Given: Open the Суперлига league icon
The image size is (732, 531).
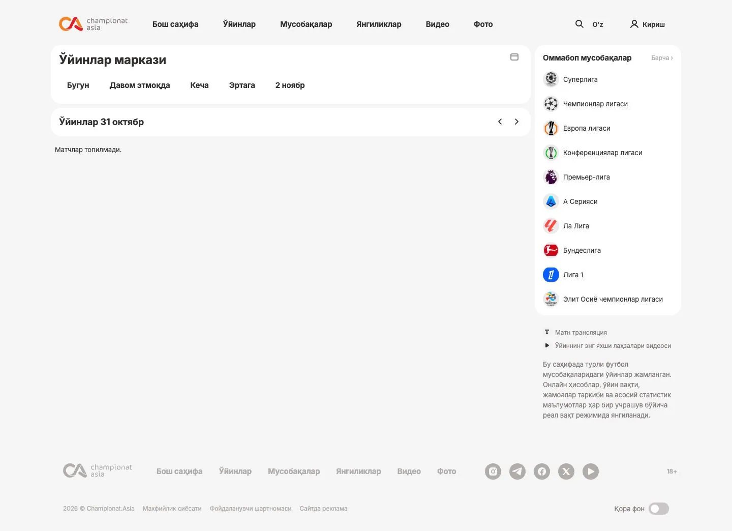Looking at the screenshot, I should (x=551, y=79).
